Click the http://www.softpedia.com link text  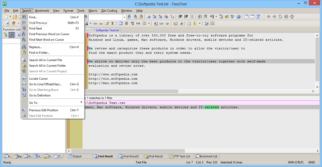tap(113, 74)
